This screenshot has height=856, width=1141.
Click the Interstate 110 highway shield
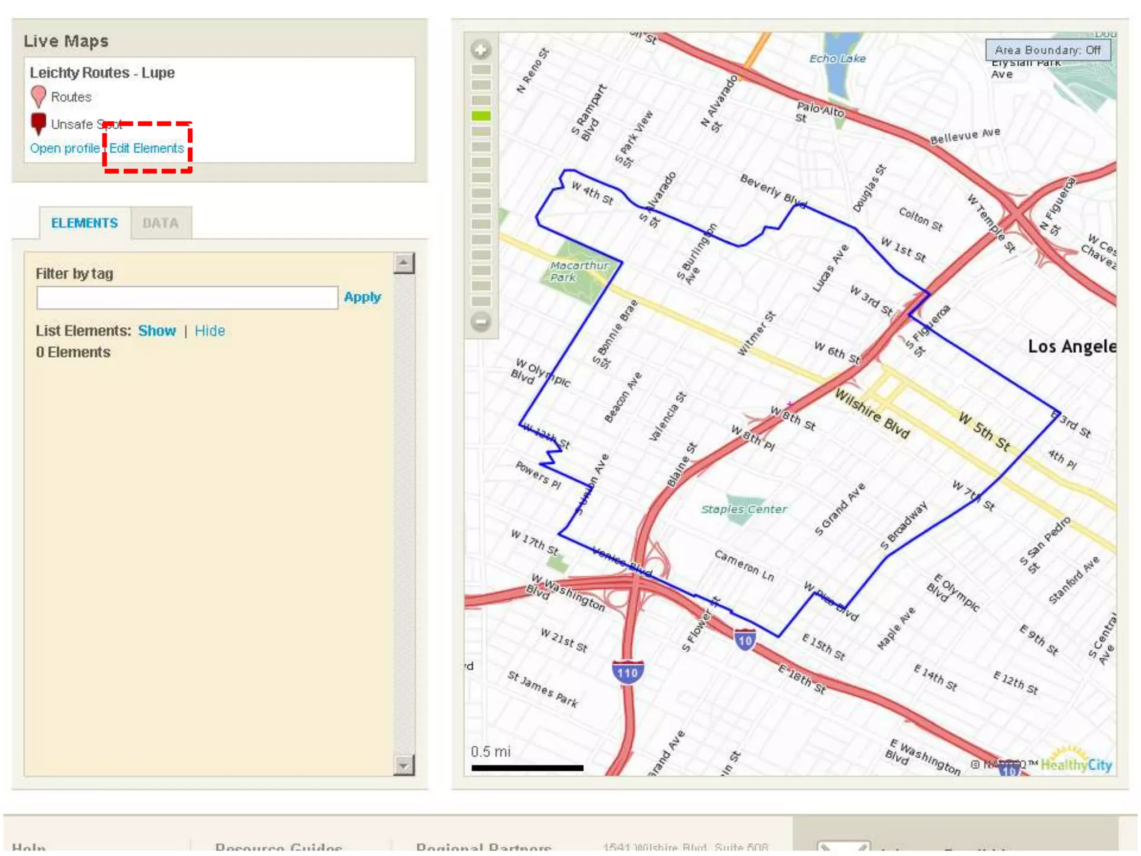click(627, 672)
